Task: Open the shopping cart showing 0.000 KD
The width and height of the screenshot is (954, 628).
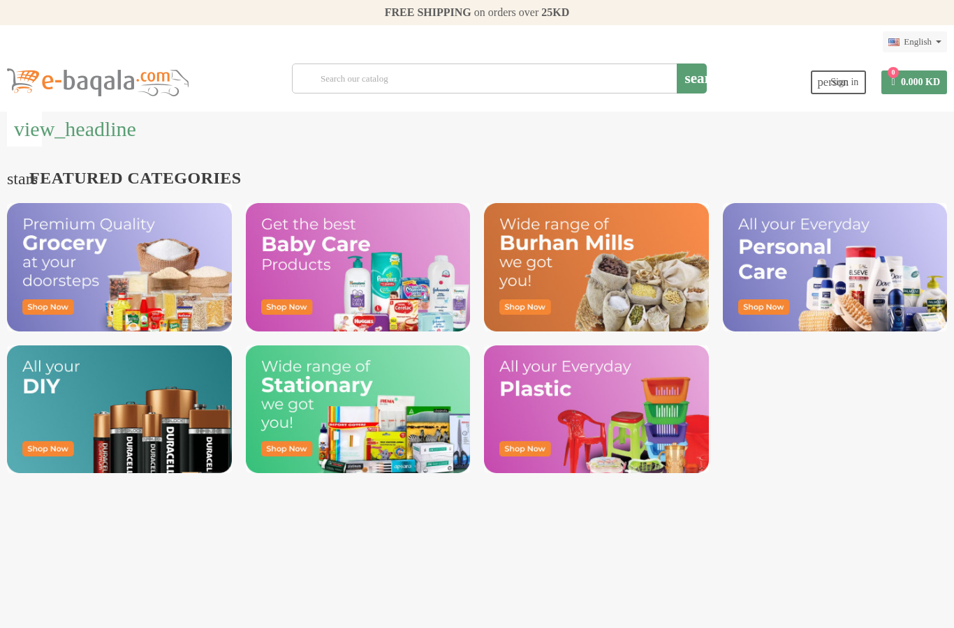Action: [x=914, y=82]
